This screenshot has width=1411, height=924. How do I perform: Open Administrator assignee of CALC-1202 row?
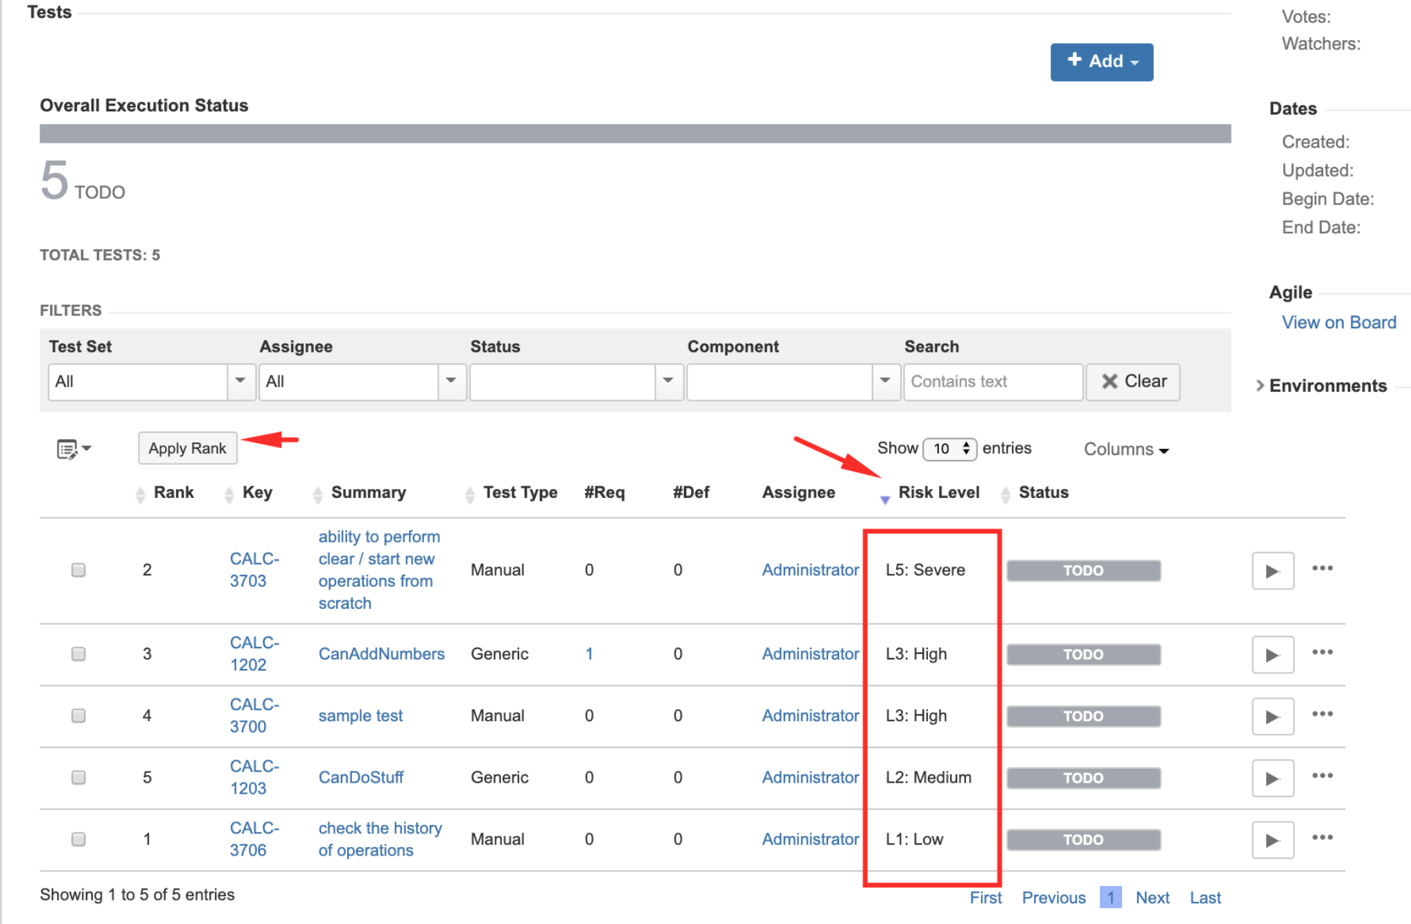pos(810,654)
